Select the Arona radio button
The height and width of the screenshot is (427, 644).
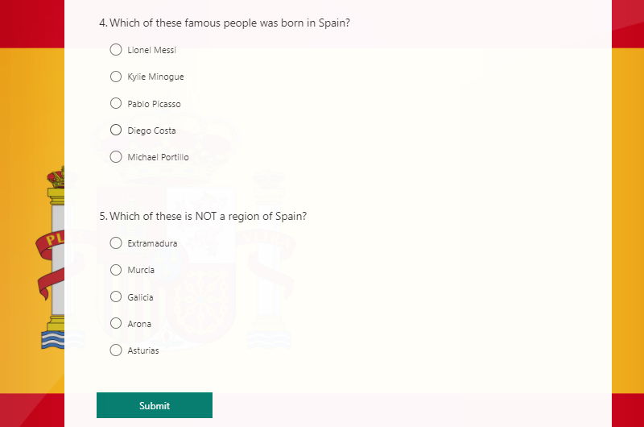click(x=116, y=323)
